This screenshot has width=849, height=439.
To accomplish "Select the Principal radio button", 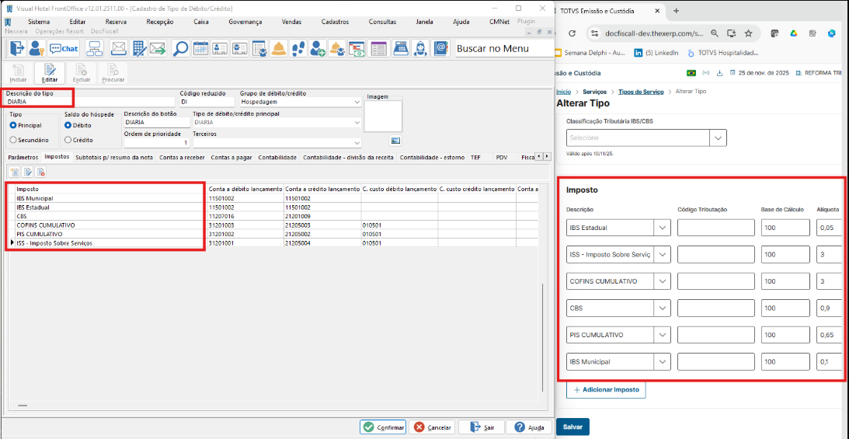I will coord(13,124).
